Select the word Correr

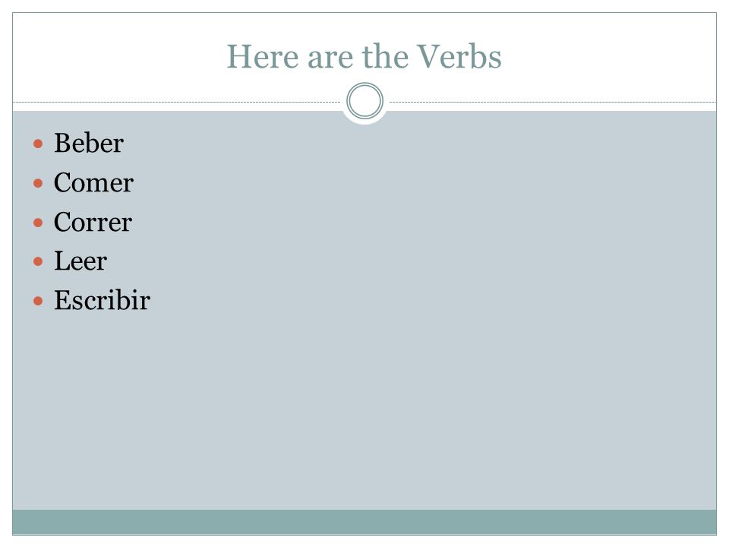point(93,222)
